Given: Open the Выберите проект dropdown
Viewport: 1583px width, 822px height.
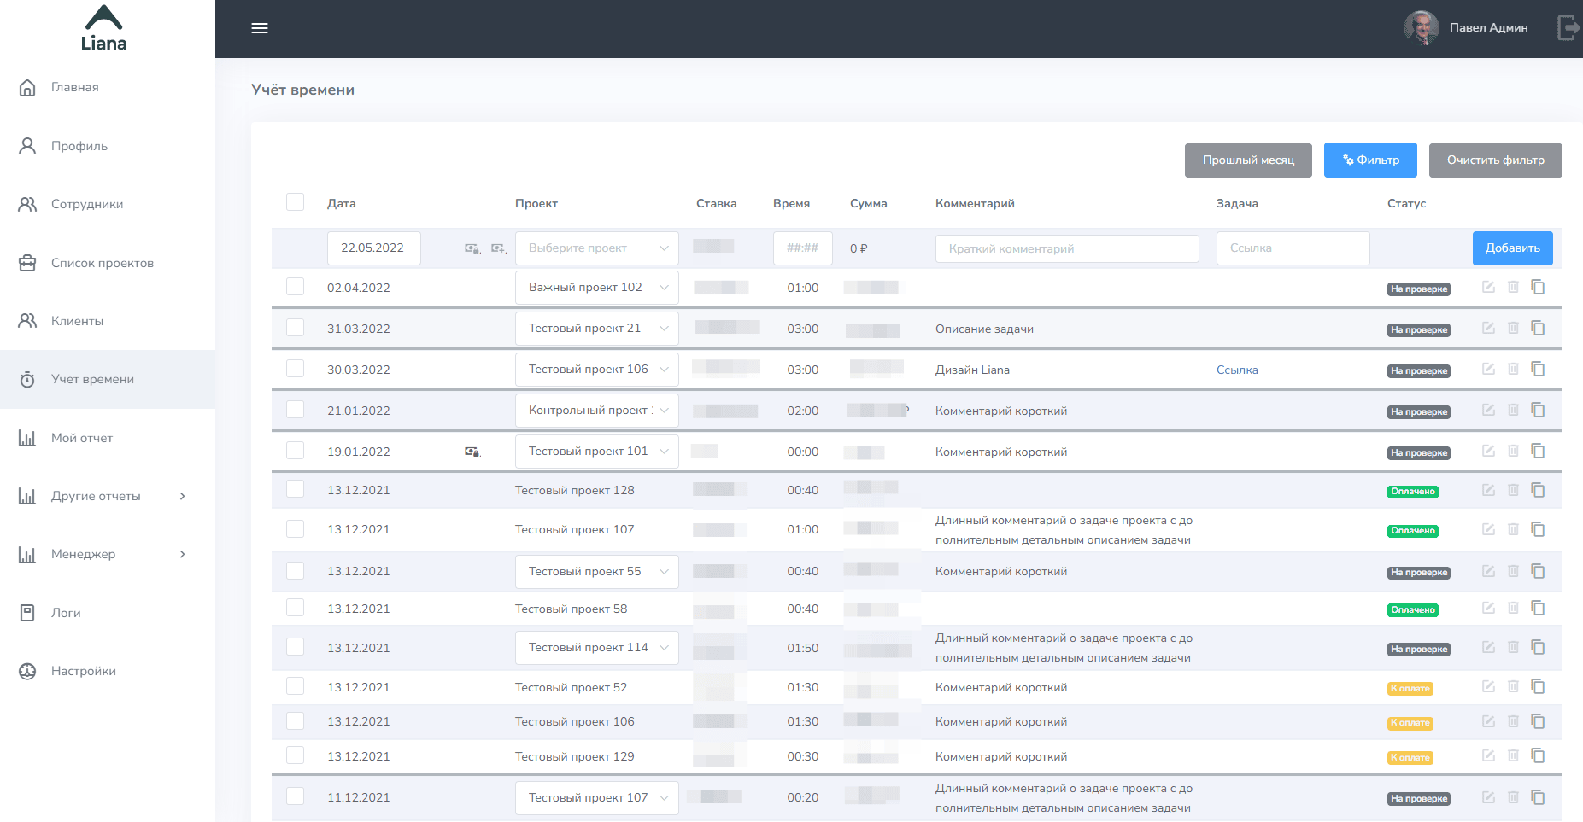Looking at the screenshot, I should tap(596, 248).
